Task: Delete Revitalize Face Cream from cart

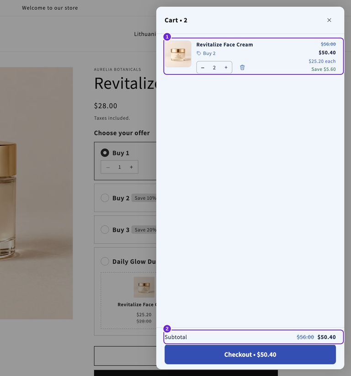Action: tap(242, 67)
